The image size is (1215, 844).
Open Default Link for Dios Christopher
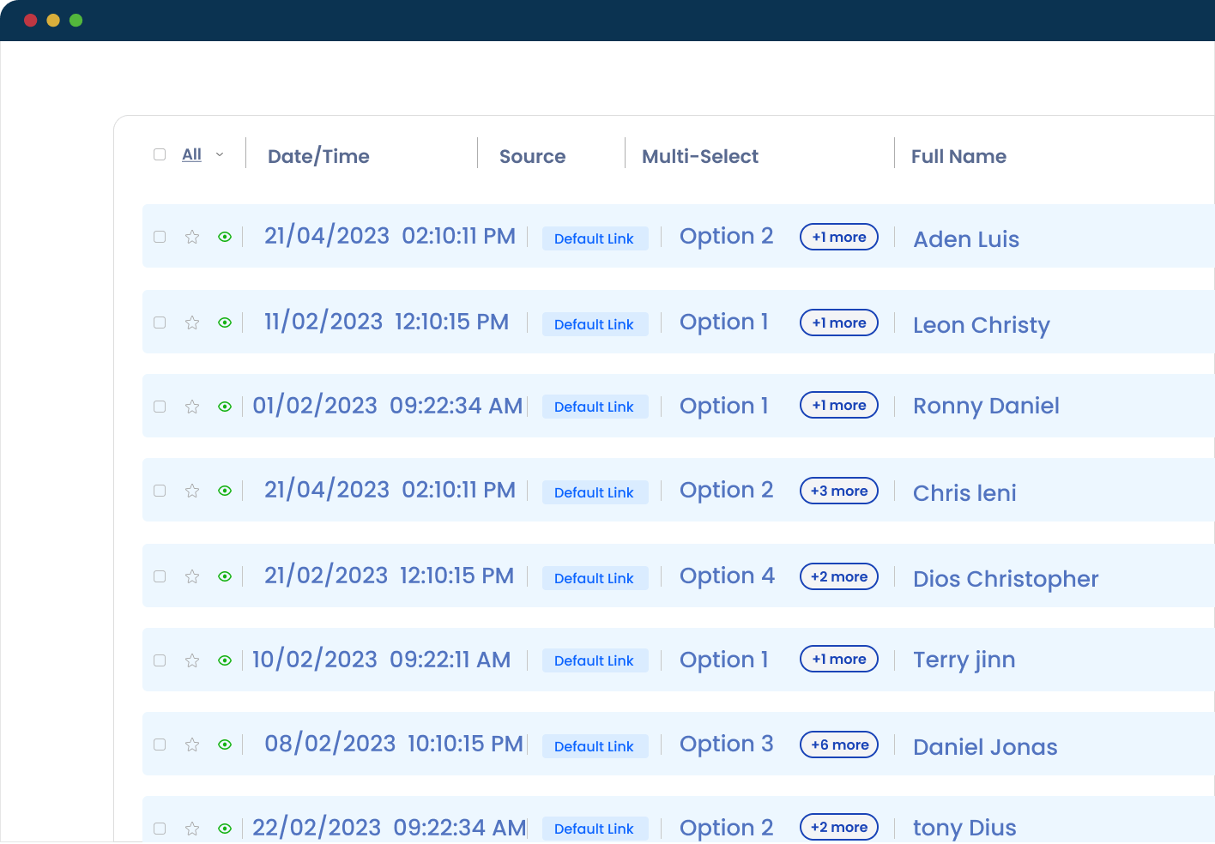click(595, 578)
